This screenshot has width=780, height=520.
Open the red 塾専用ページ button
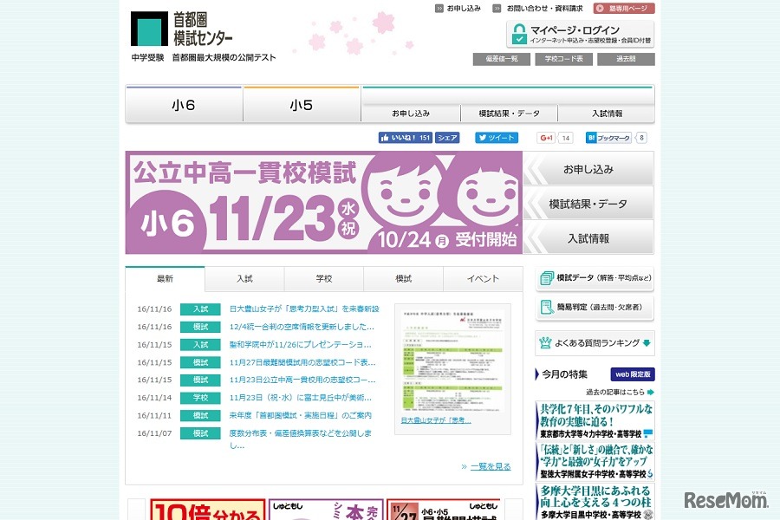624,9
